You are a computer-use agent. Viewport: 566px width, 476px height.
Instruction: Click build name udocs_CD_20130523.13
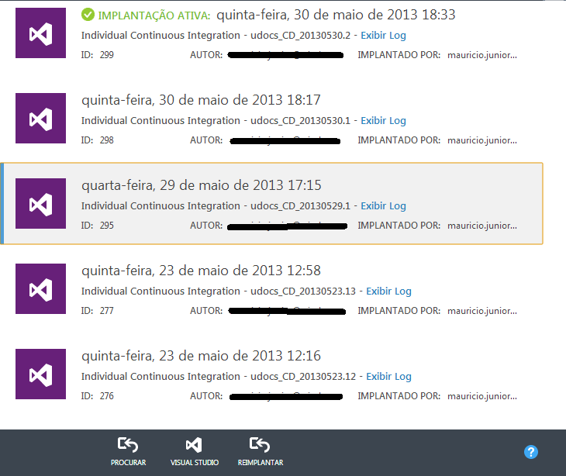pyautogui.click(x=303, y=291)
